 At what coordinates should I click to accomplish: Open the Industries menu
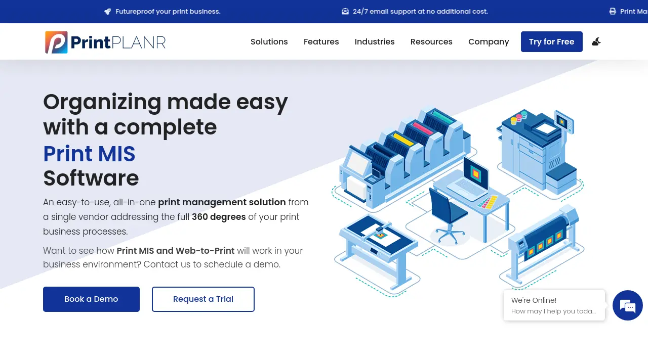375,42
